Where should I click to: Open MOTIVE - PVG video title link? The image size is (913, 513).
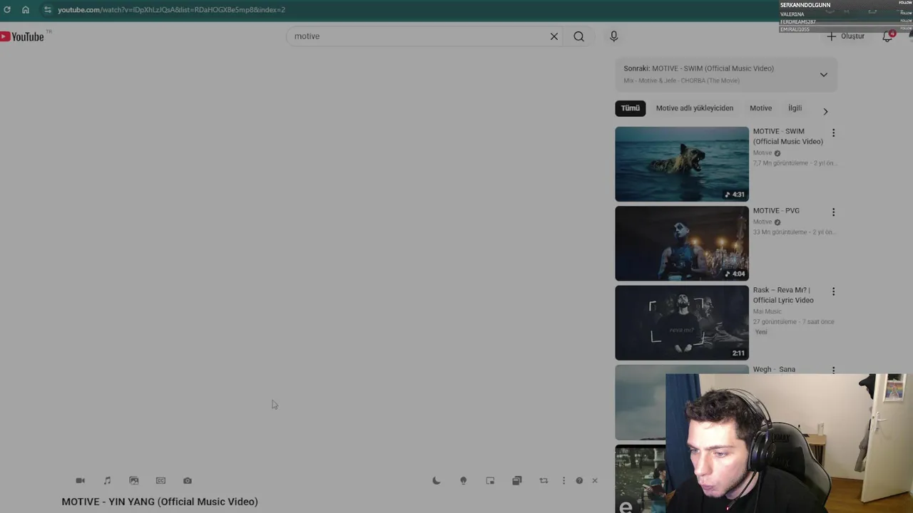[x=776, y=211]
